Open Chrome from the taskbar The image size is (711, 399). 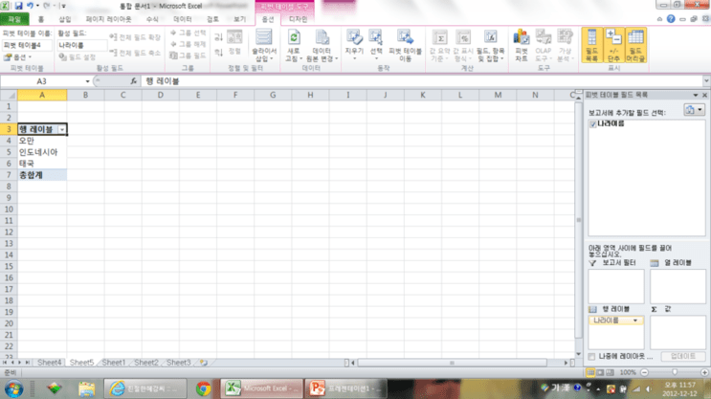[204, 388]
